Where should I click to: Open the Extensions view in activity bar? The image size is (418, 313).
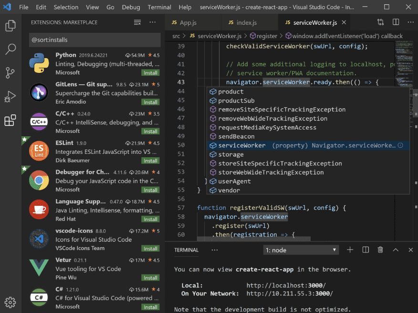(10, 121)
